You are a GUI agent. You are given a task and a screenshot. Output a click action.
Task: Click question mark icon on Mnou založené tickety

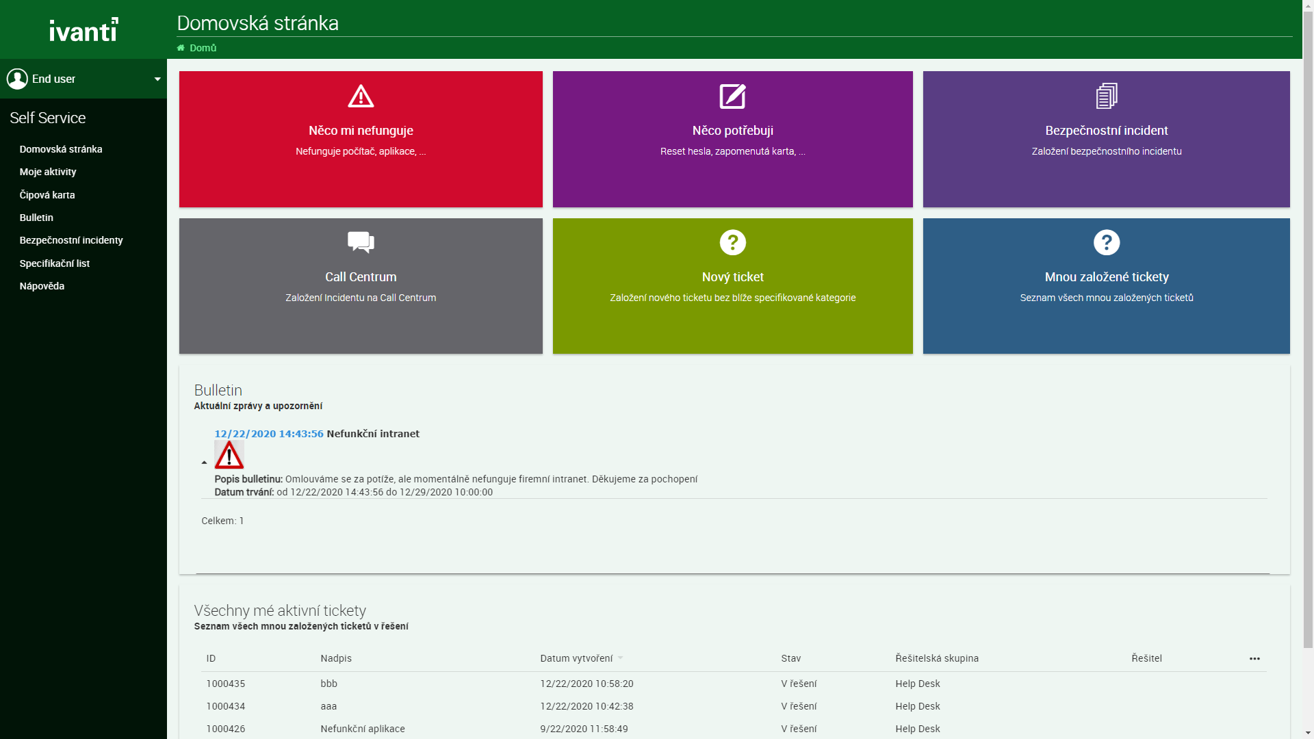coord(1106,242)
